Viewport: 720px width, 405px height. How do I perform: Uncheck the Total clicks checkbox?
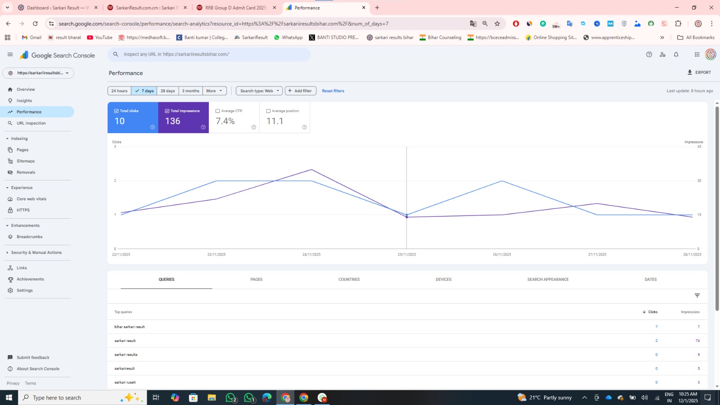pos(117,111)
